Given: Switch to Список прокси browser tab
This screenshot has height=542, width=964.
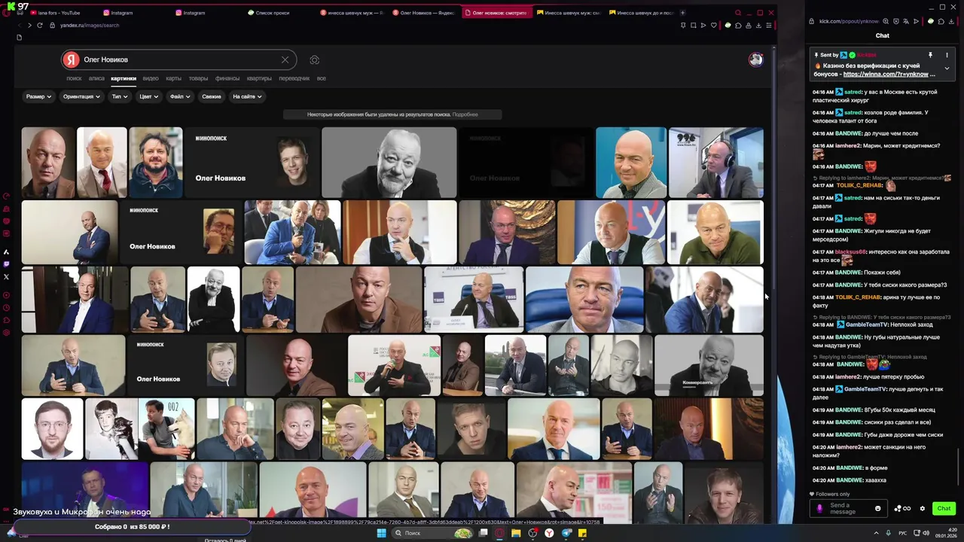Looking at the screenshot, I should (x=273, y=13).
